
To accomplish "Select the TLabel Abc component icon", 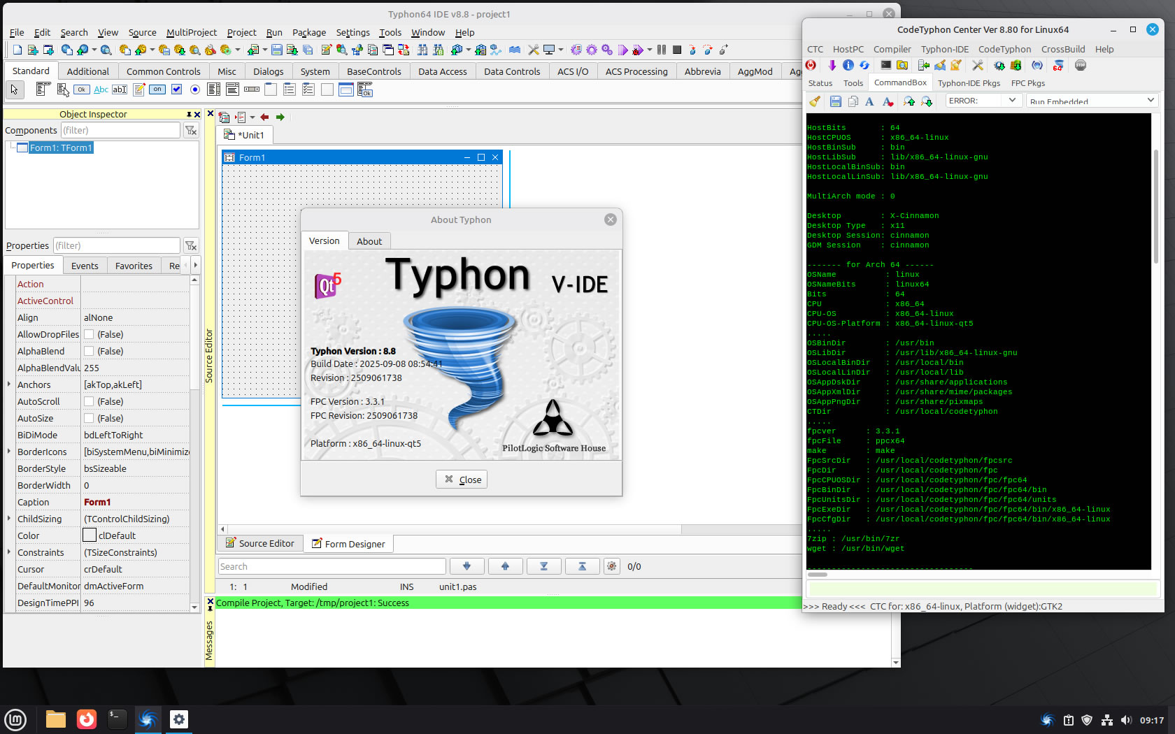I will (101, 89).
